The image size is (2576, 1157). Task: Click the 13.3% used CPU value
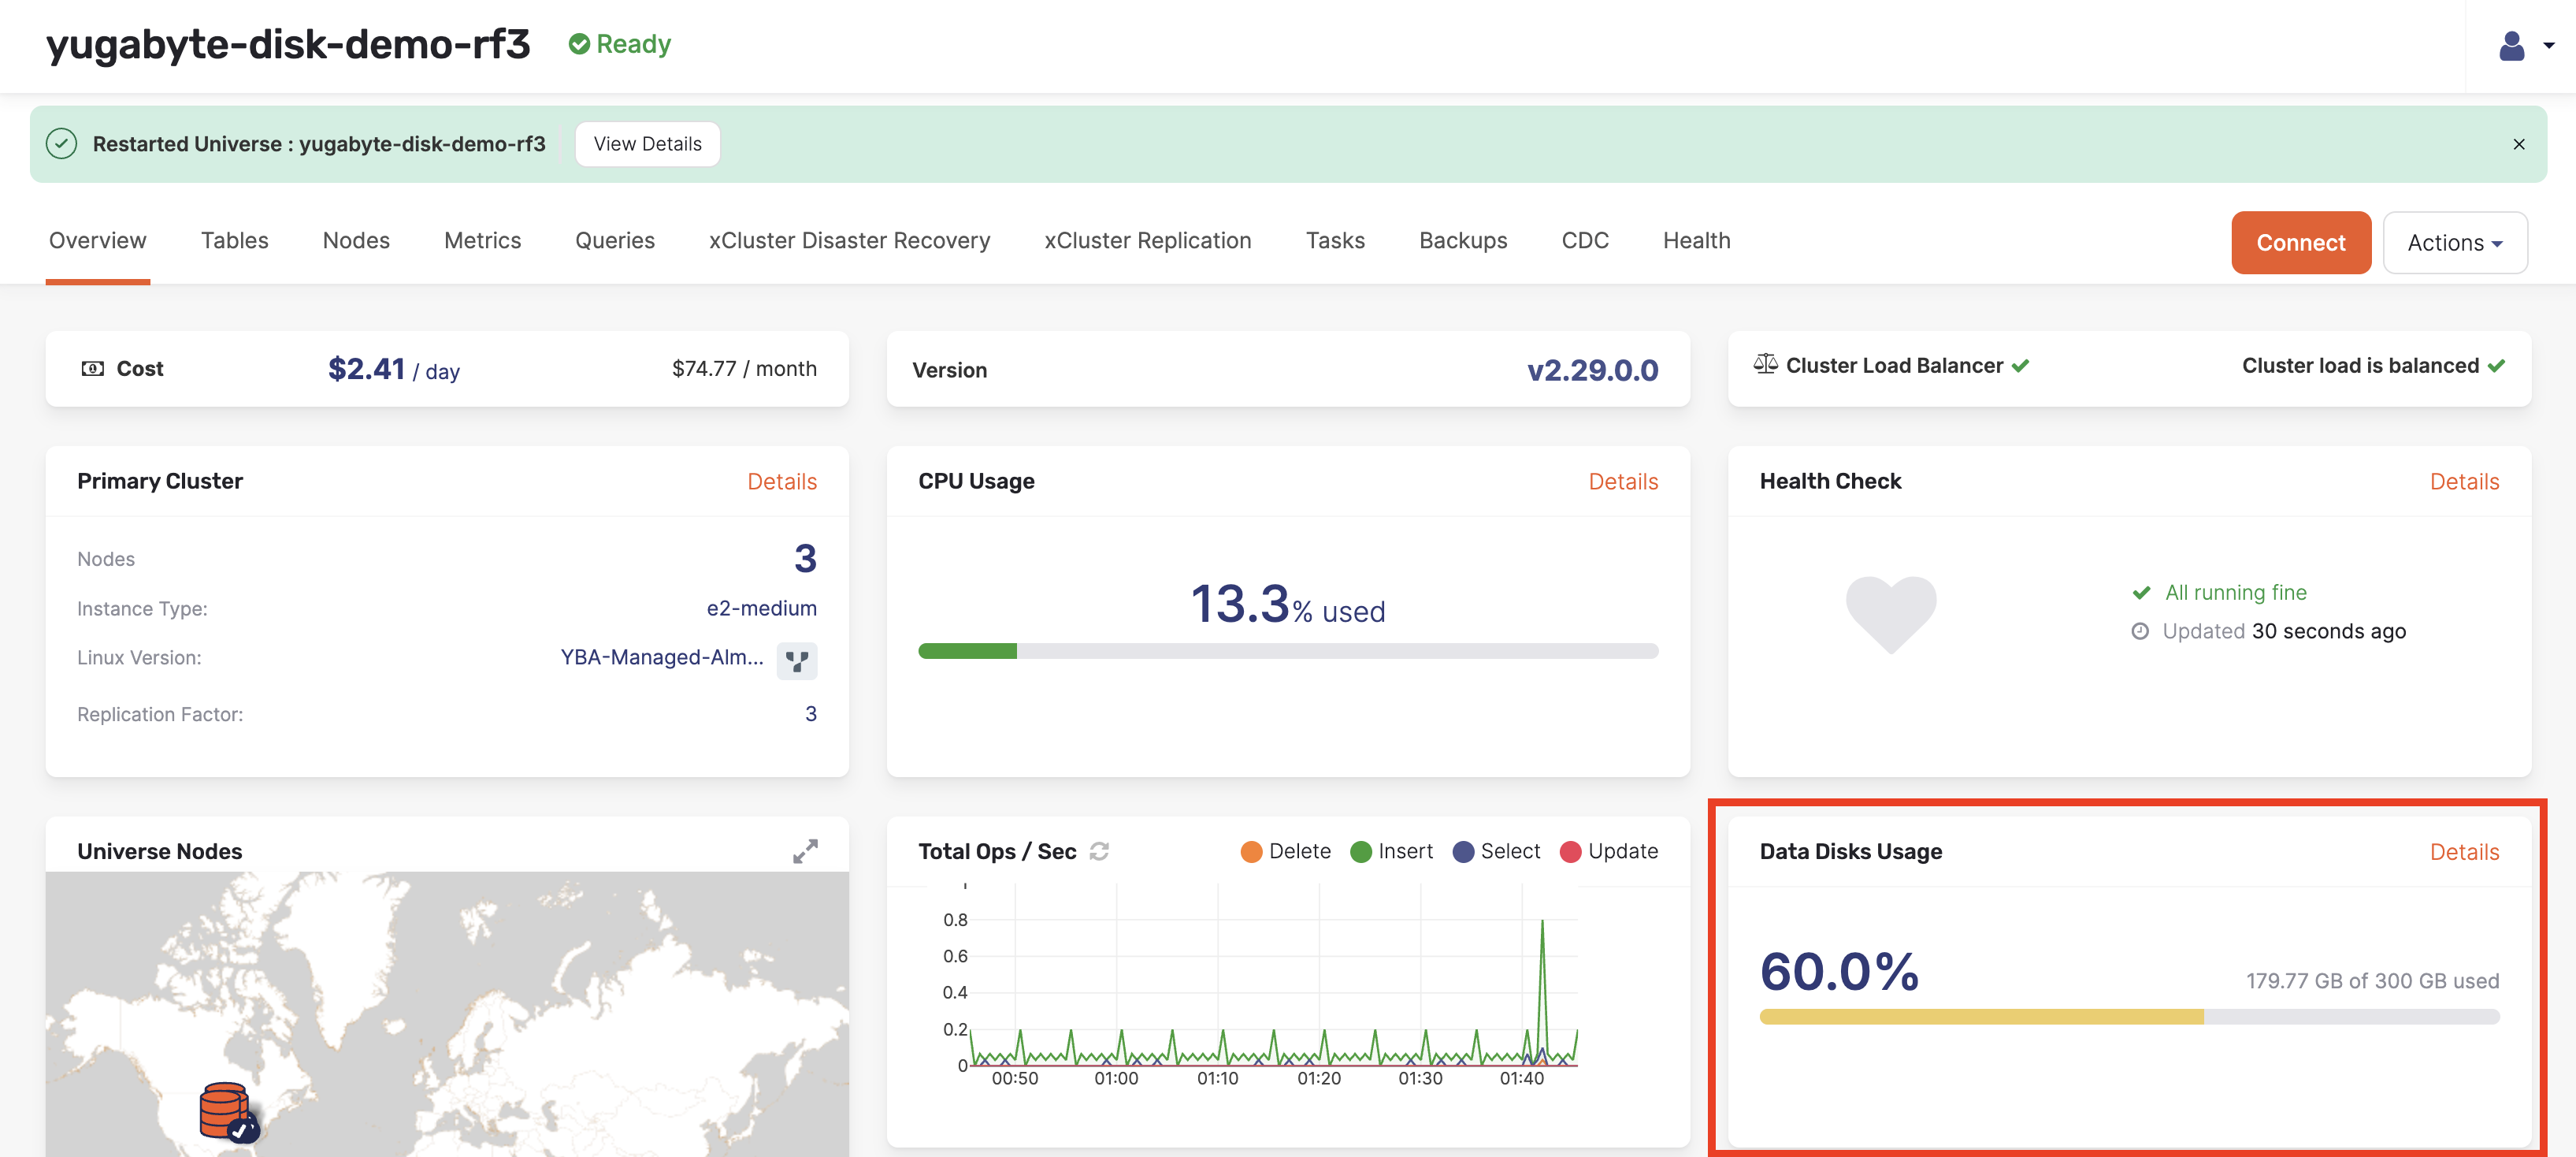coord(1287,605)
